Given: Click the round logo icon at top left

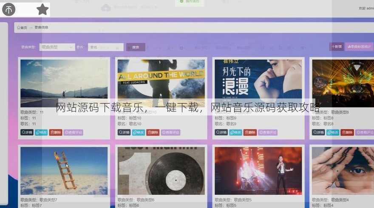Looking at the screenshot, I should click(8, 9).
